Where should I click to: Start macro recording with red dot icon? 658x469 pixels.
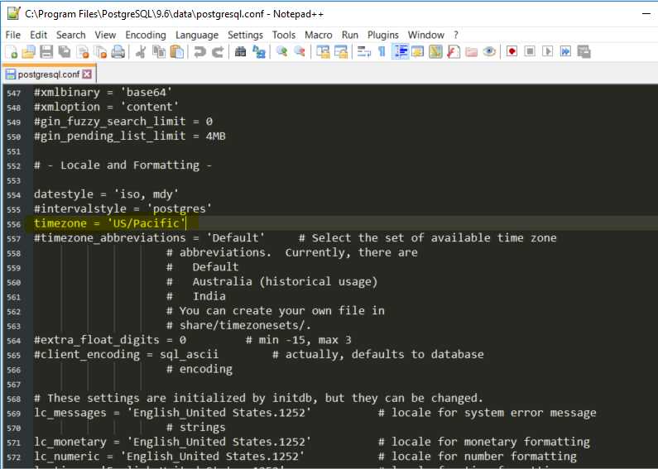512,51
